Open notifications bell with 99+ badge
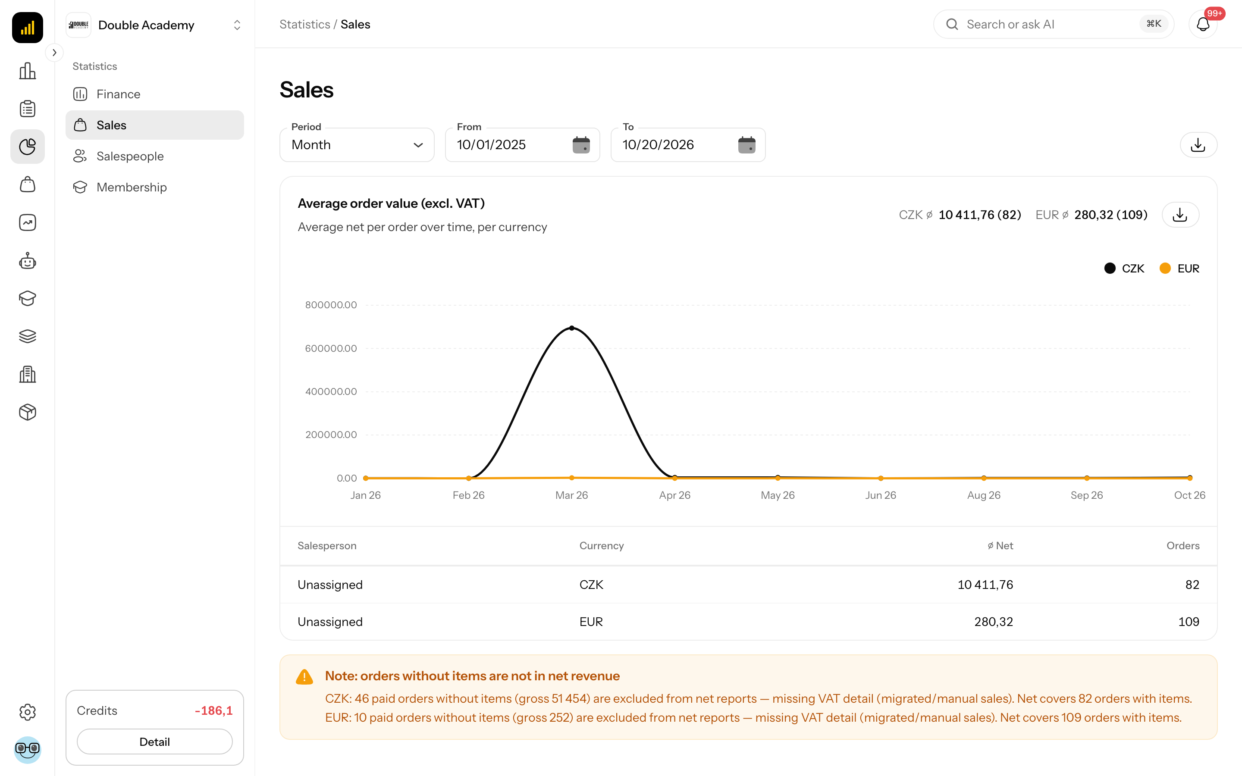1242x776 pixels. click(x=1203, y=24)
